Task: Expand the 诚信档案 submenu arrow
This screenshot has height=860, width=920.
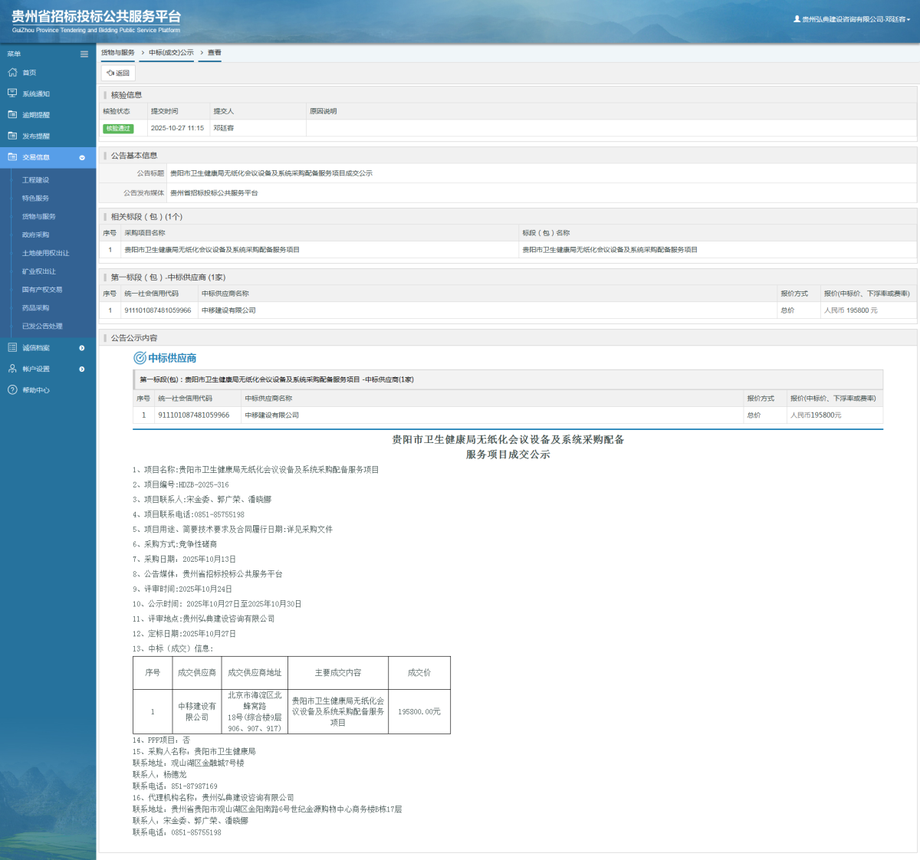Action: 82,348
